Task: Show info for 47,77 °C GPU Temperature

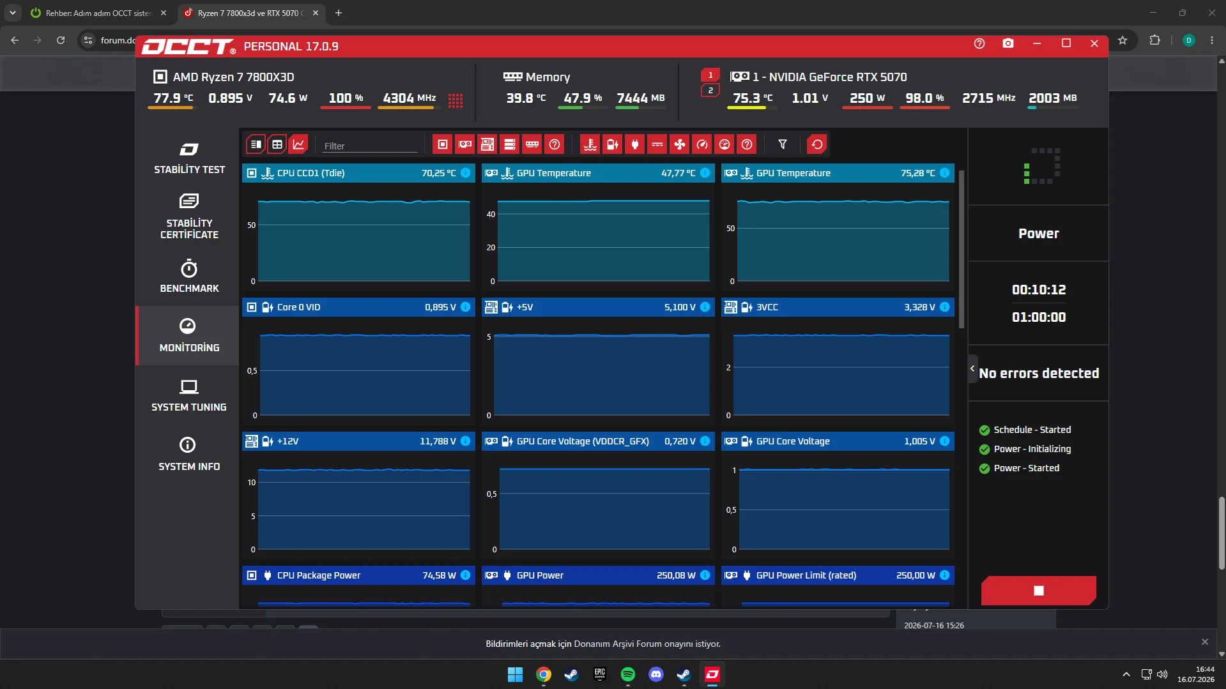Action: coord(705,173)
